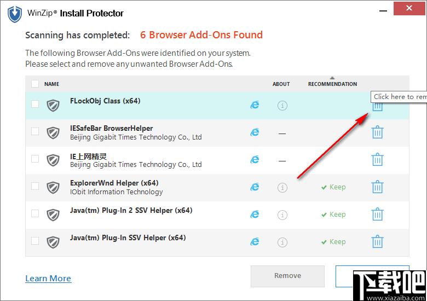Open info about FLockObj Class (x64)
The image size is (427, 301).
tap(282, 105)
